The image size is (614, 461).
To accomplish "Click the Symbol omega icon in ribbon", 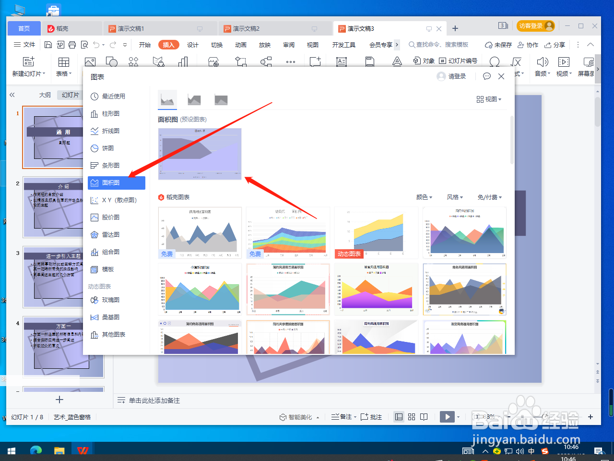I will pos(495,61).
